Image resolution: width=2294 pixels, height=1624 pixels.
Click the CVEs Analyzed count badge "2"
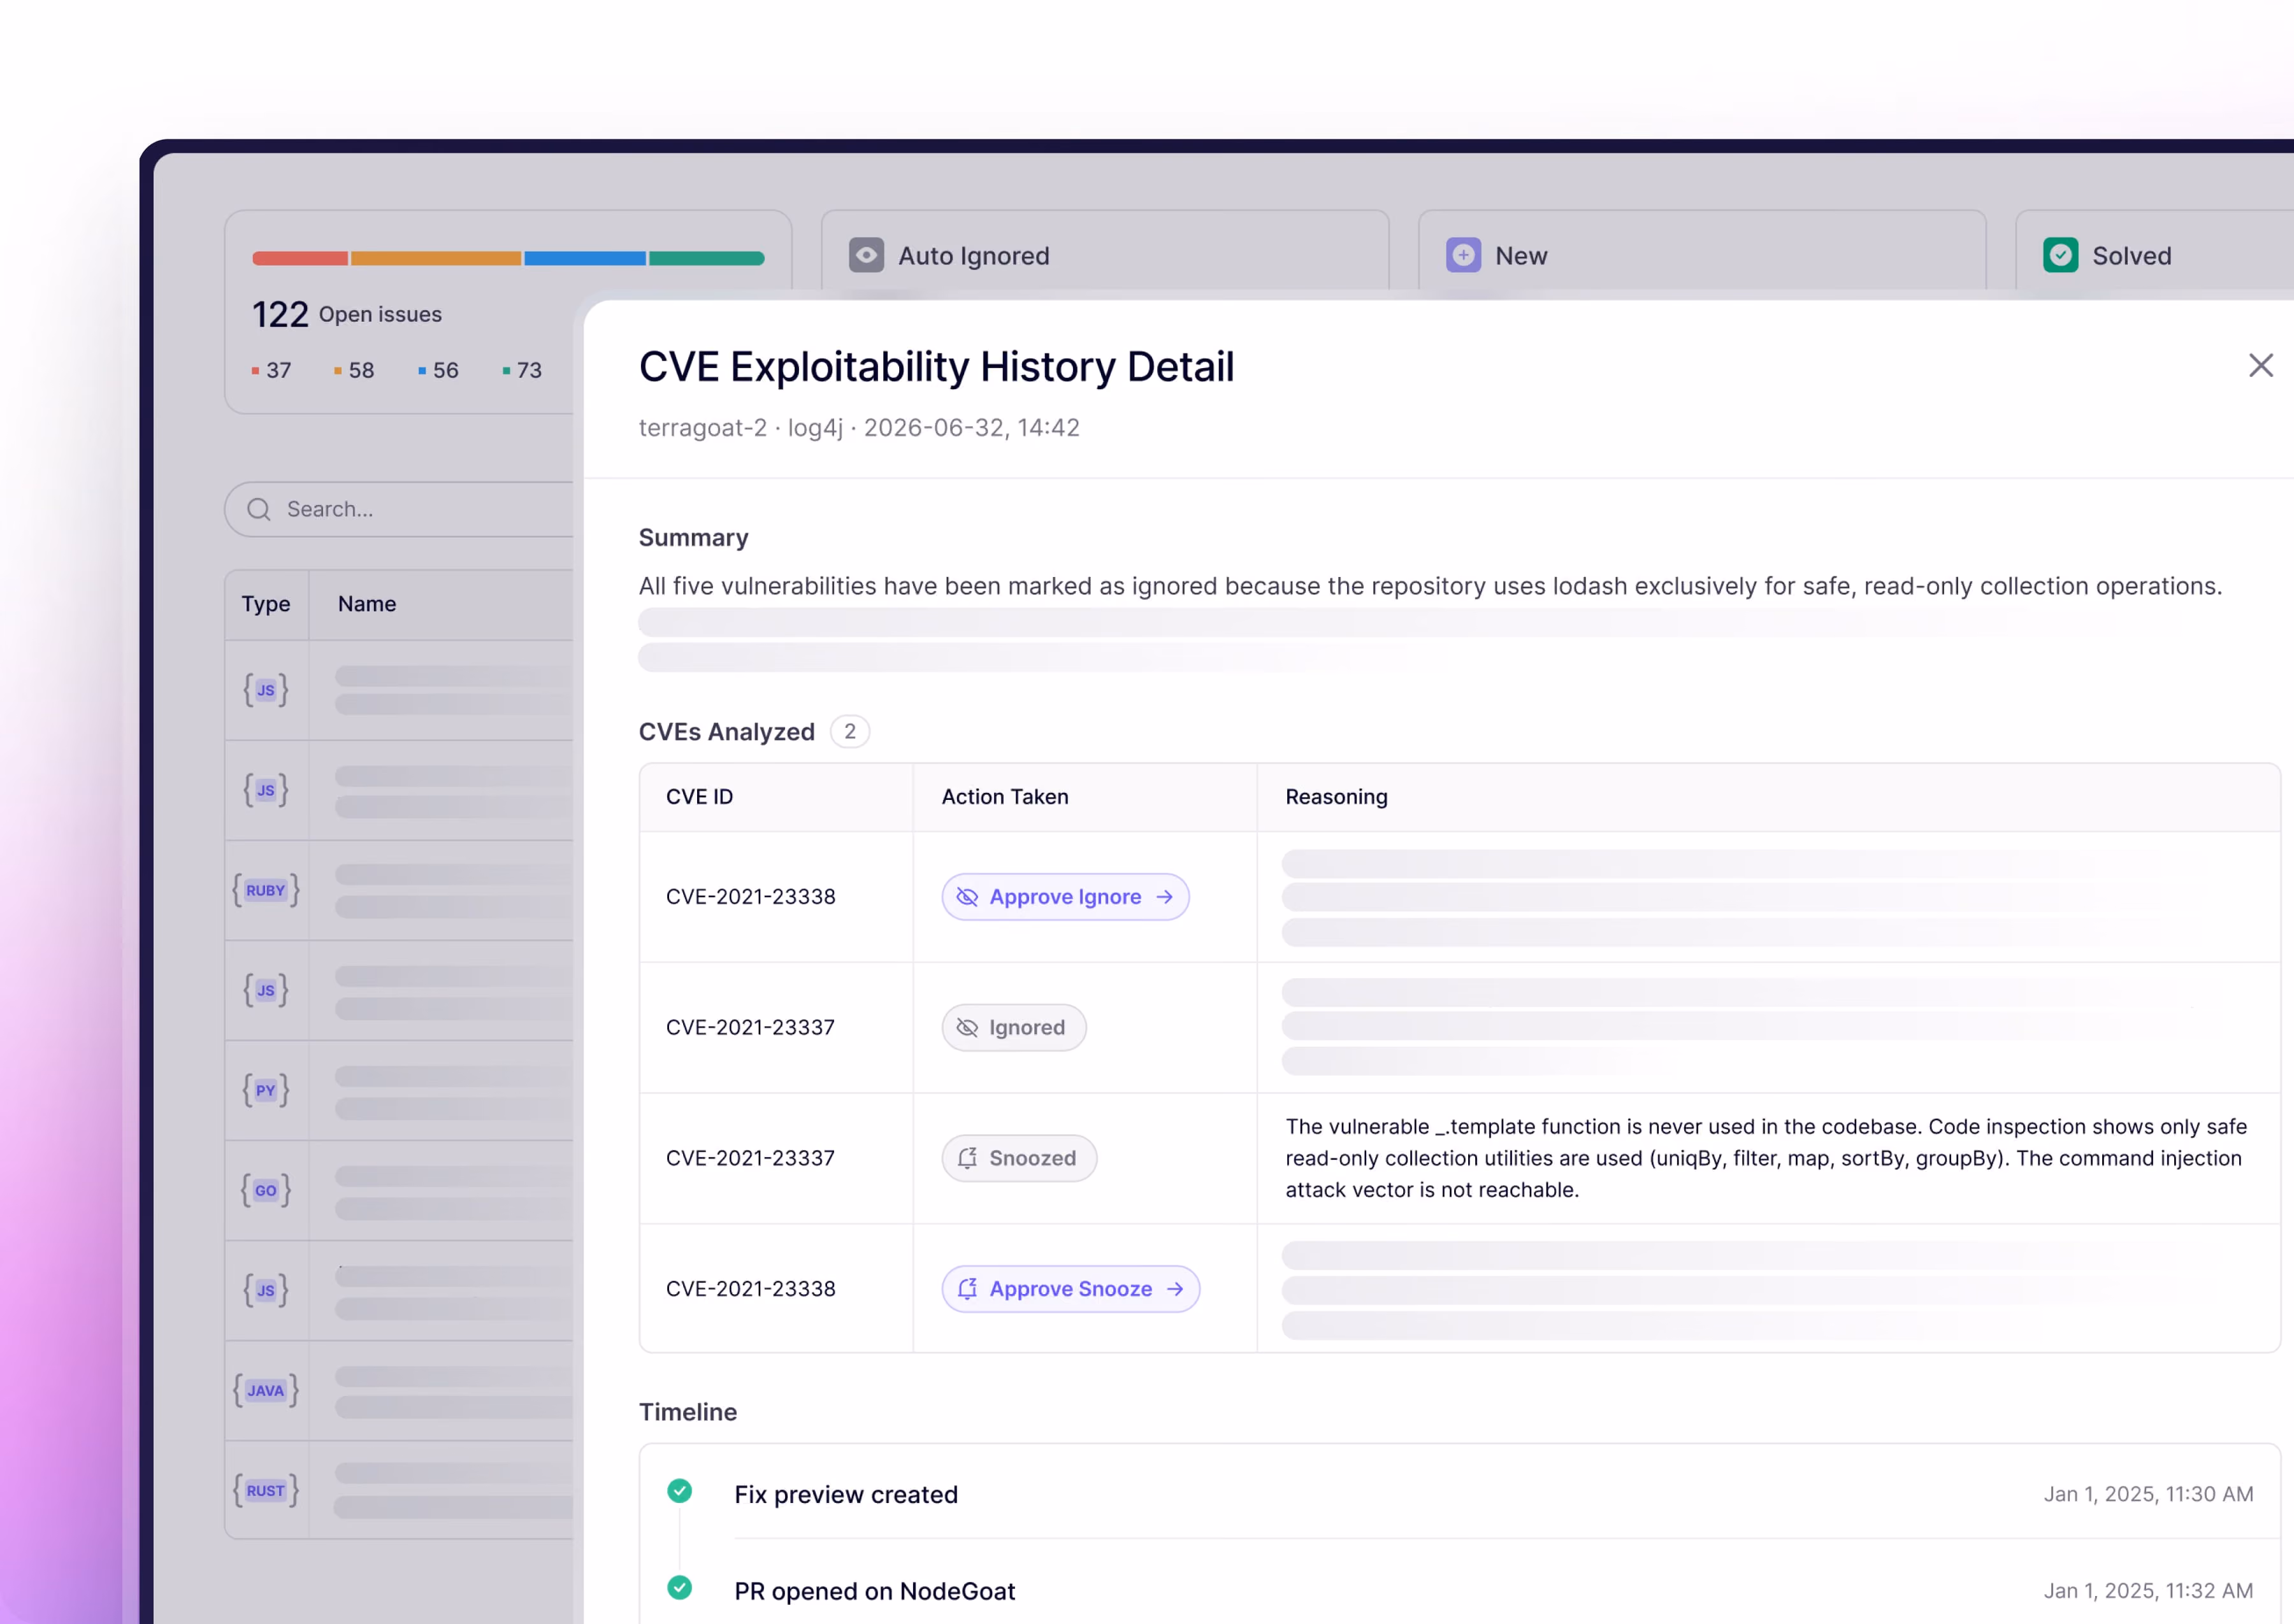(x=849, y=732)
